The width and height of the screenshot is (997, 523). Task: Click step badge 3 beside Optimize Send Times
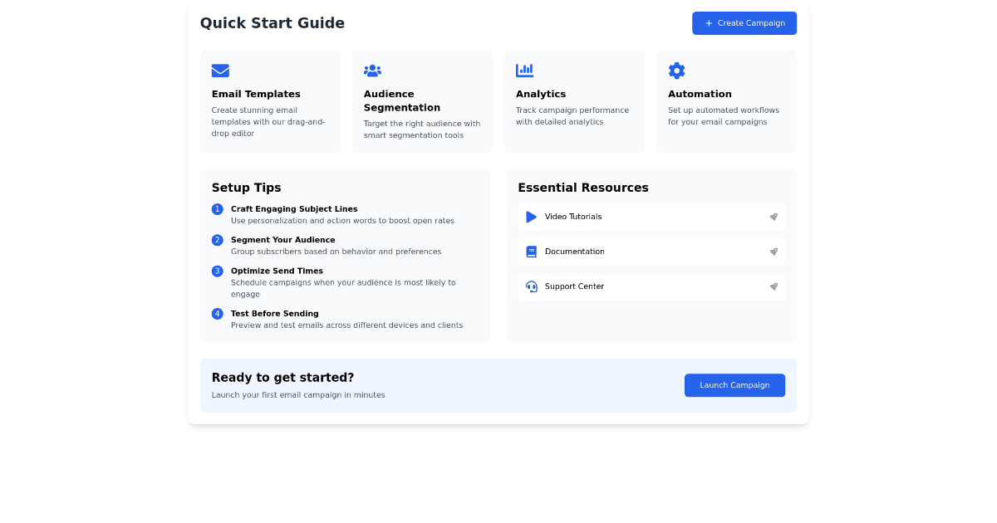(217, 271)
